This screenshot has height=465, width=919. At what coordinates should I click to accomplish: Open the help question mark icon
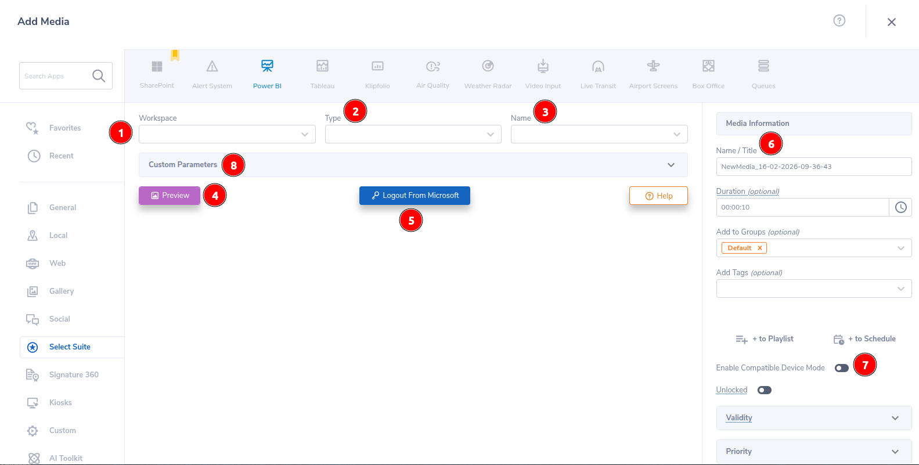coord(839,21)
